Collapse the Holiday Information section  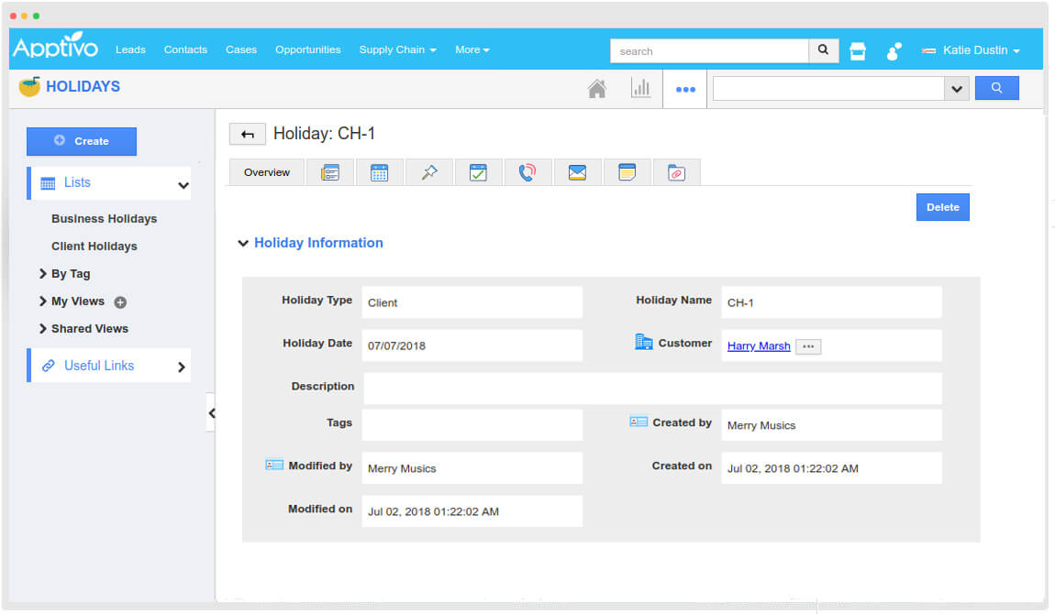point(243,244)
